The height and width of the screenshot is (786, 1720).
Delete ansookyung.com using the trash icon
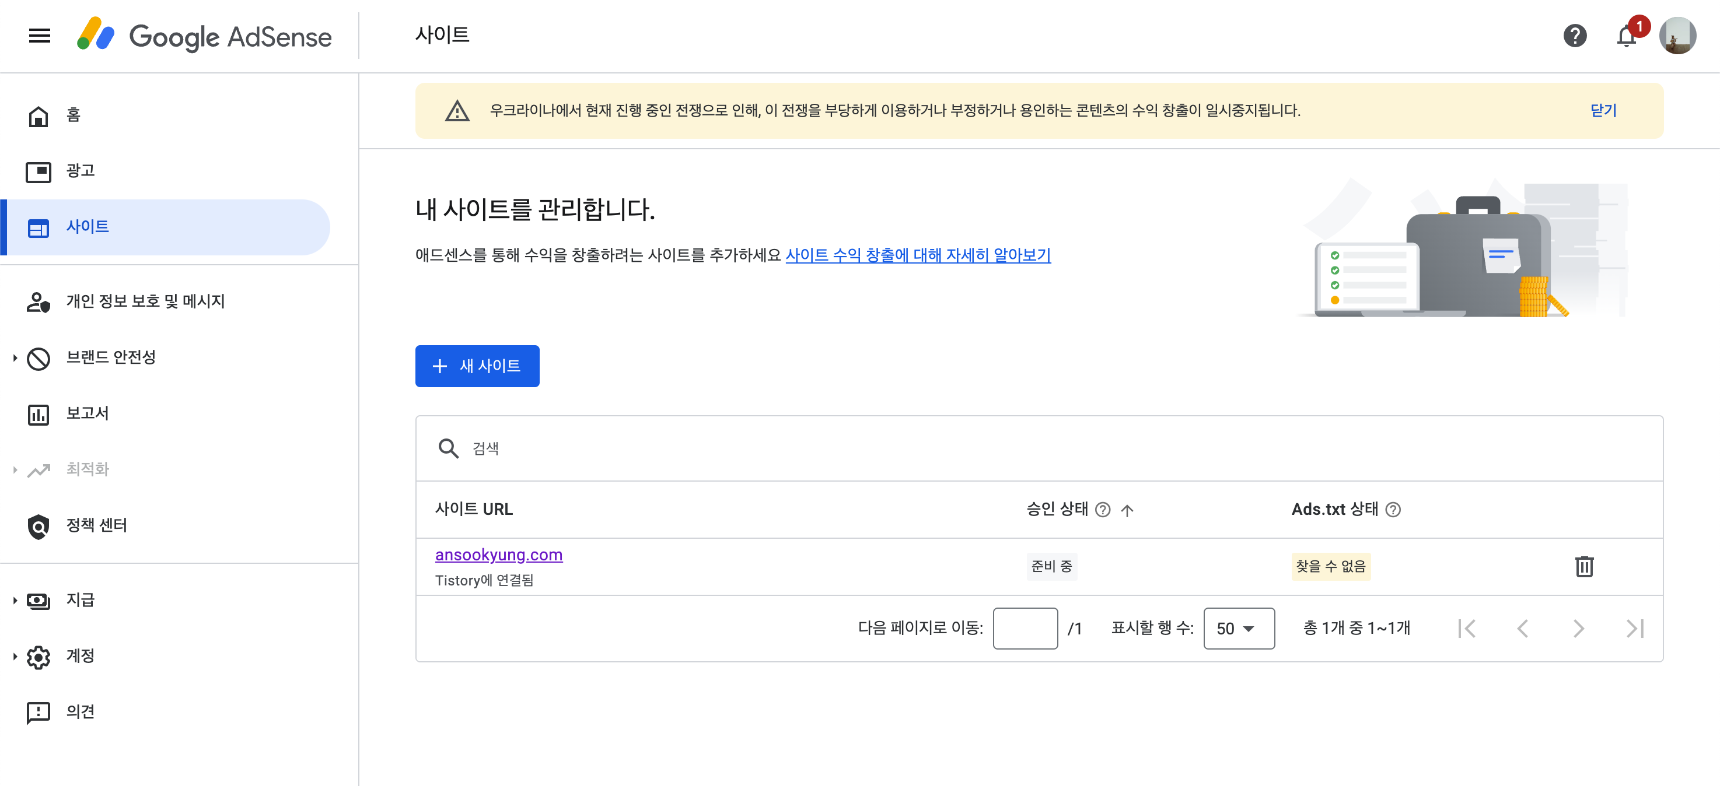1584,567
